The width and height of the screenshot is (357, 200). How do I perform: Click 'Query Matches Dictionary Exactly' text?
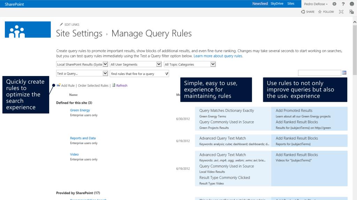click(227, 110)
